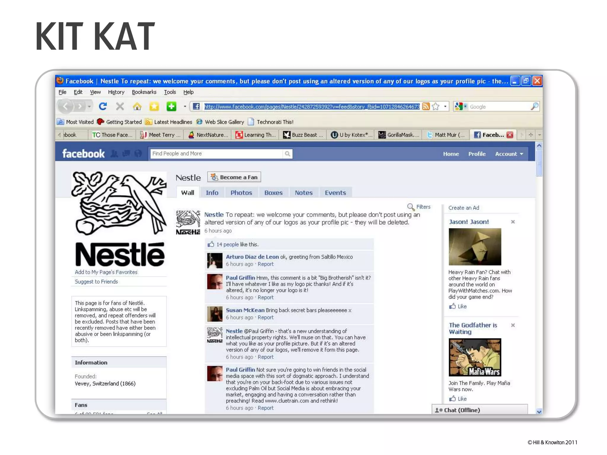
Task: Switch to the Buzz Beast browser tab
Action: [303, 135]
